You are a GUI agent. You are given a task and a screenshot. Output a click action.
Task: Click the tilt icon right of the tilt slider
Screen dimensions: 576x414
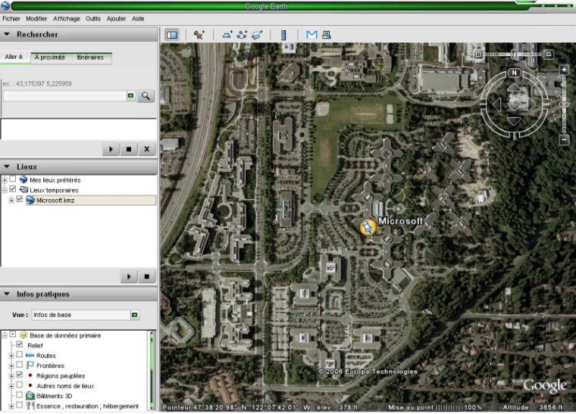click(549, 54)
